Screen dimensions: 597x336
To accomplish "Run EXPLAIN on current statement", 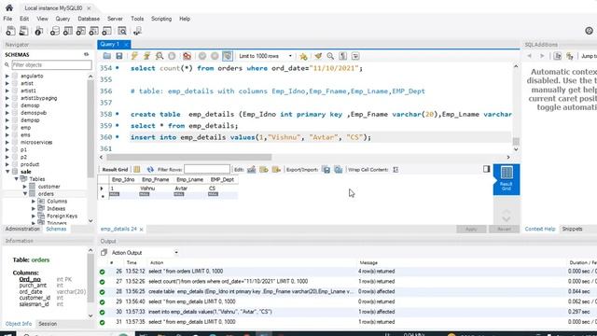I will [x=160, y=56].
